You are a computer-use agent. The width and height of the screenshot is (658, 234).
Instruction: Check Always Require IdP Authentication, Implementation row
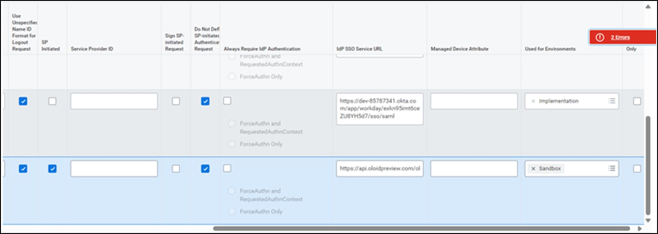click(227, 101)
